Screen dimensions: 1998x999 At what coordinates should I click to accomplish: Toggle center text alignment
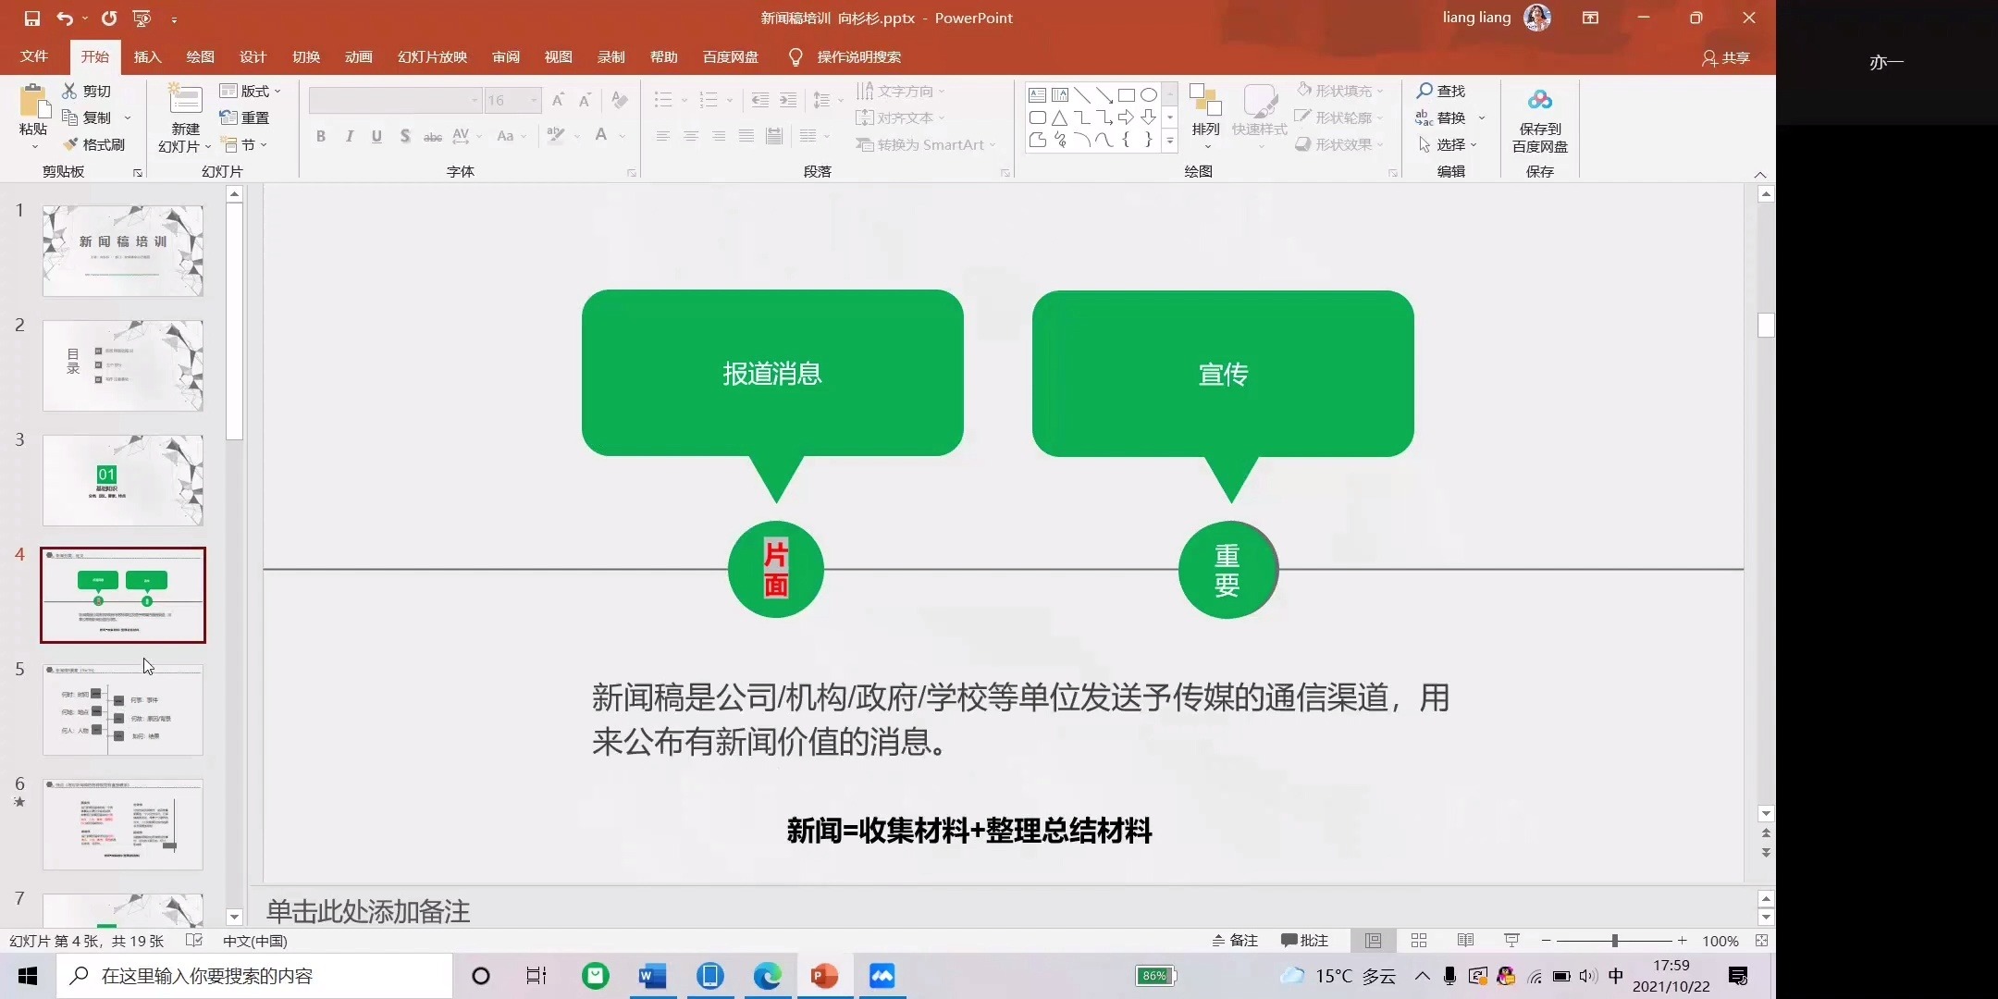tap(691, 136)
